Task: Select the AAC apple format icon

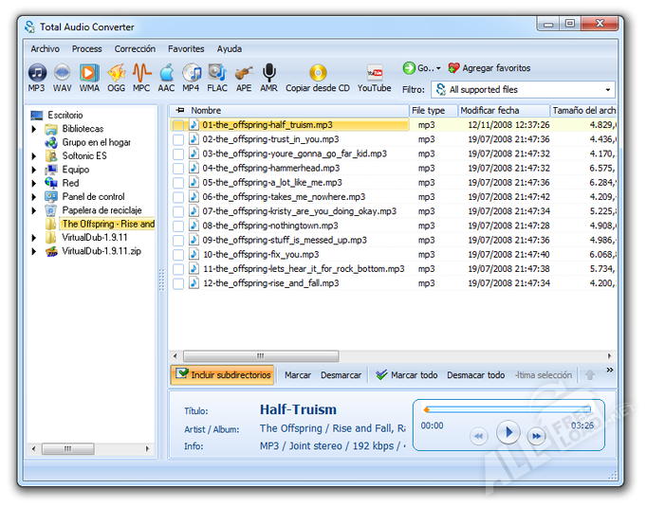Action: (x=167, y=73)
